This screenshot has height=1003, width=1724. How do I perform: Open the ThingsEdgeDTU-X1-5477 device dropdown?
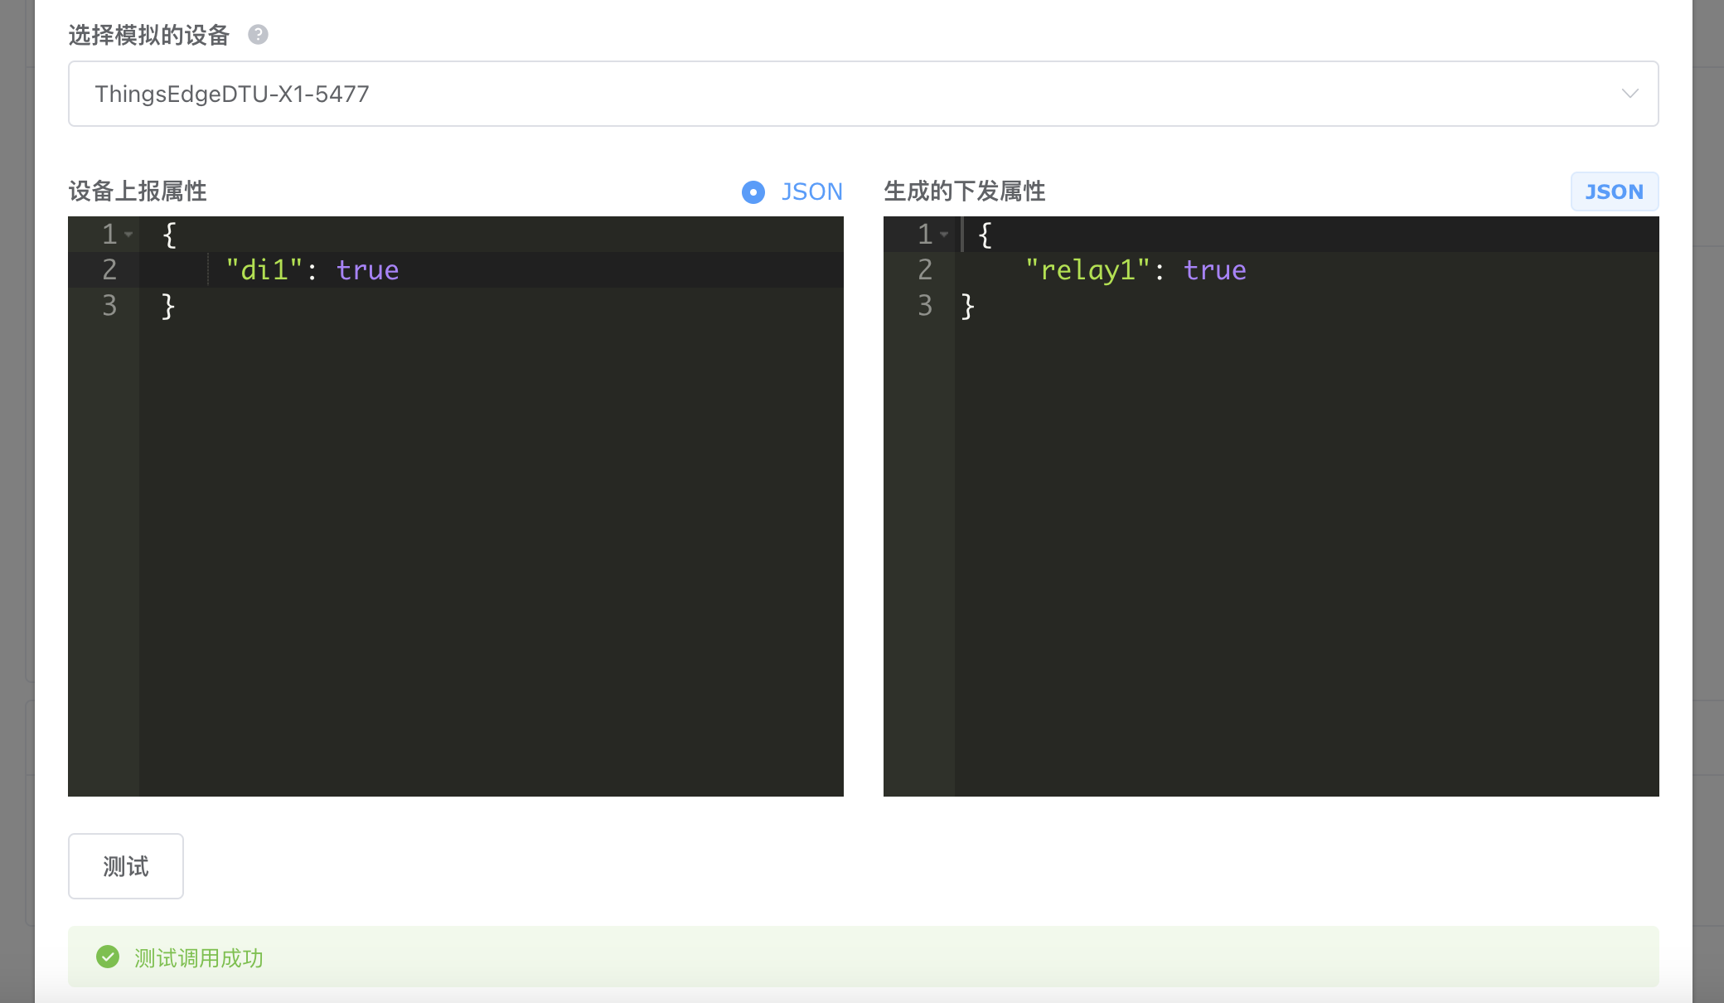(x=863, y=94)
